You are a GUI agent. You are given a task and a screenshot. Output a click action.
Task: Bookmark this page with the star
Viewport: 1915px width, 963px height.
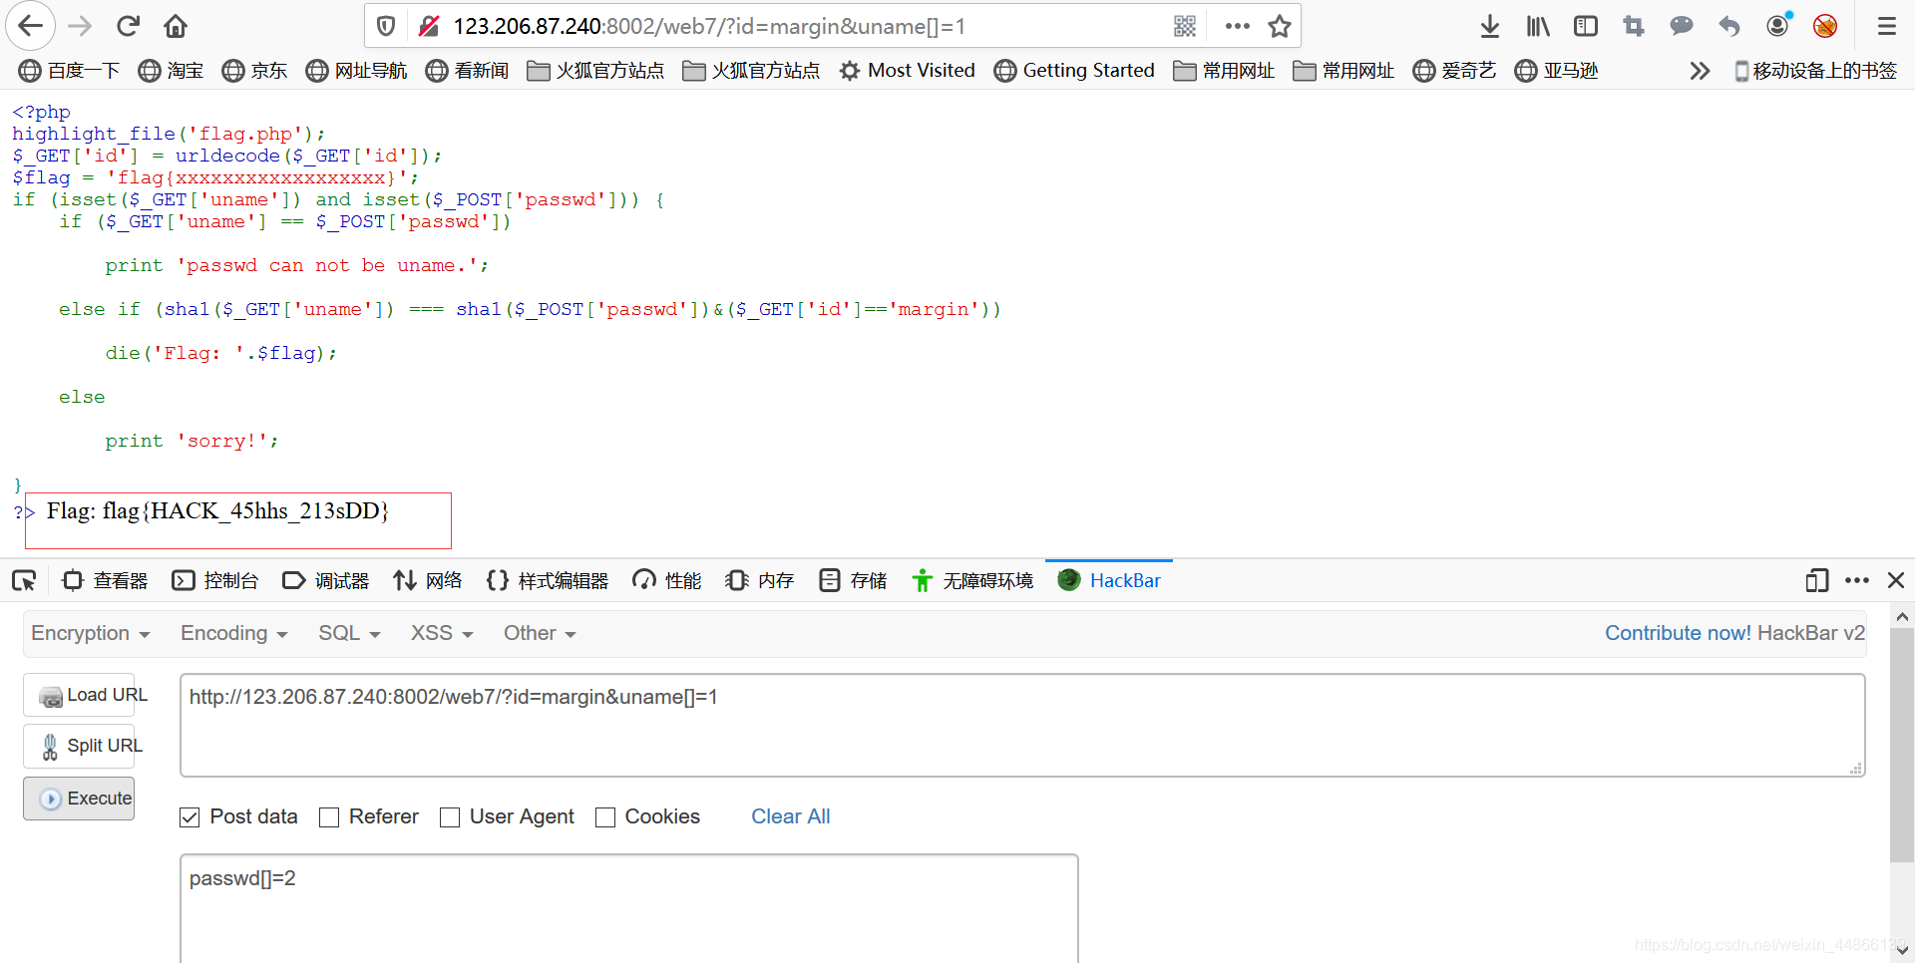[x=1280, y=26]
